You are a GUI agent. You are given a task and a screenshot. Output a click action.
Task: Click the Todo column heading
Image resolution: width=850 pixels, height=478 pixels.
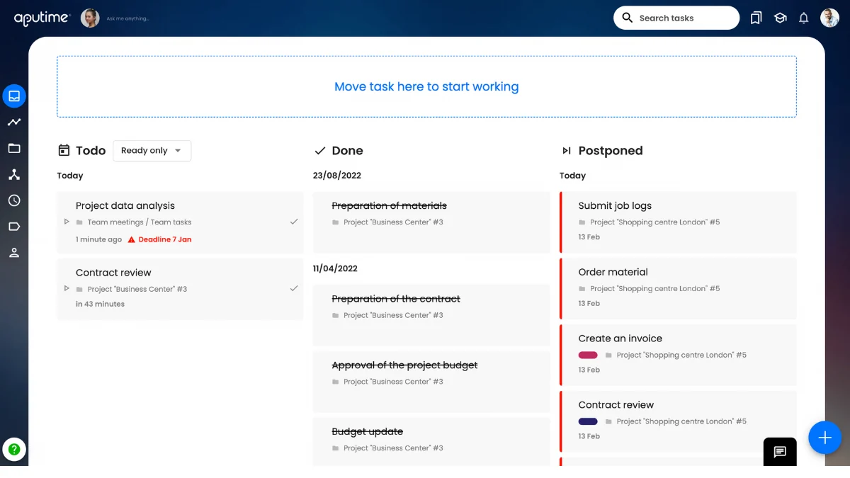click(91, 150)
